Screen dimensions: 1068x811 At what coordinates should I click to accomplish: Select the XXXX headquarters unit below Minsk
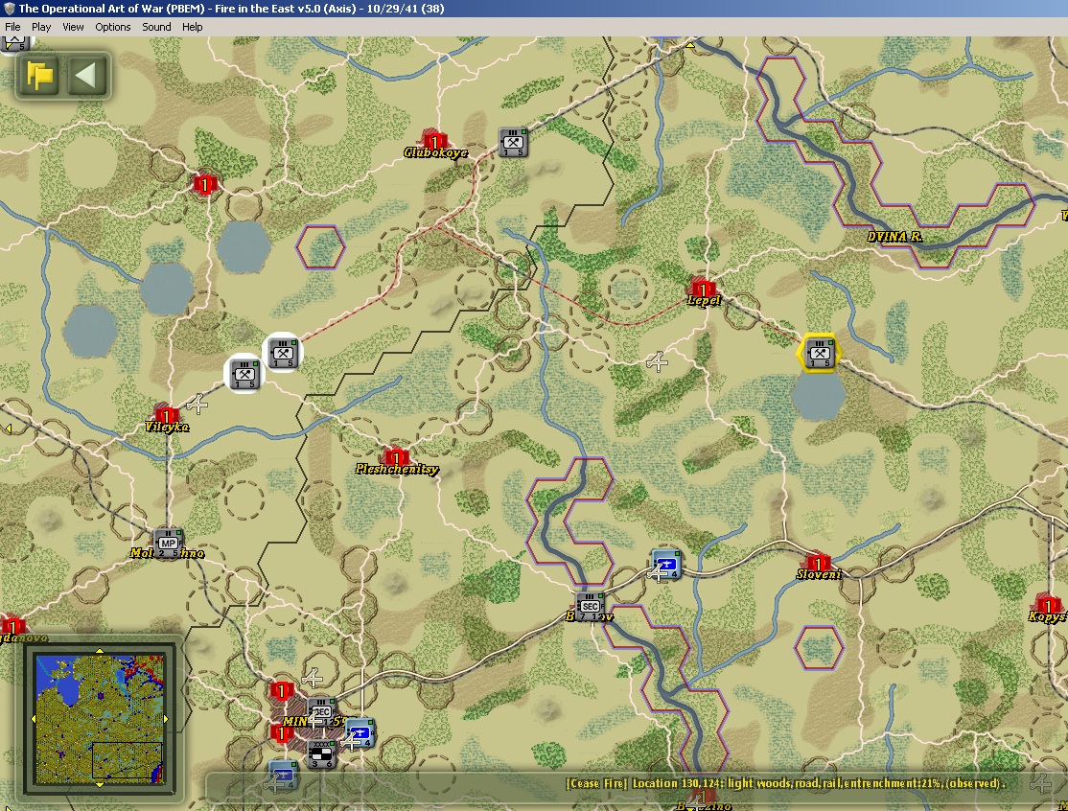(x=321, y=753)
